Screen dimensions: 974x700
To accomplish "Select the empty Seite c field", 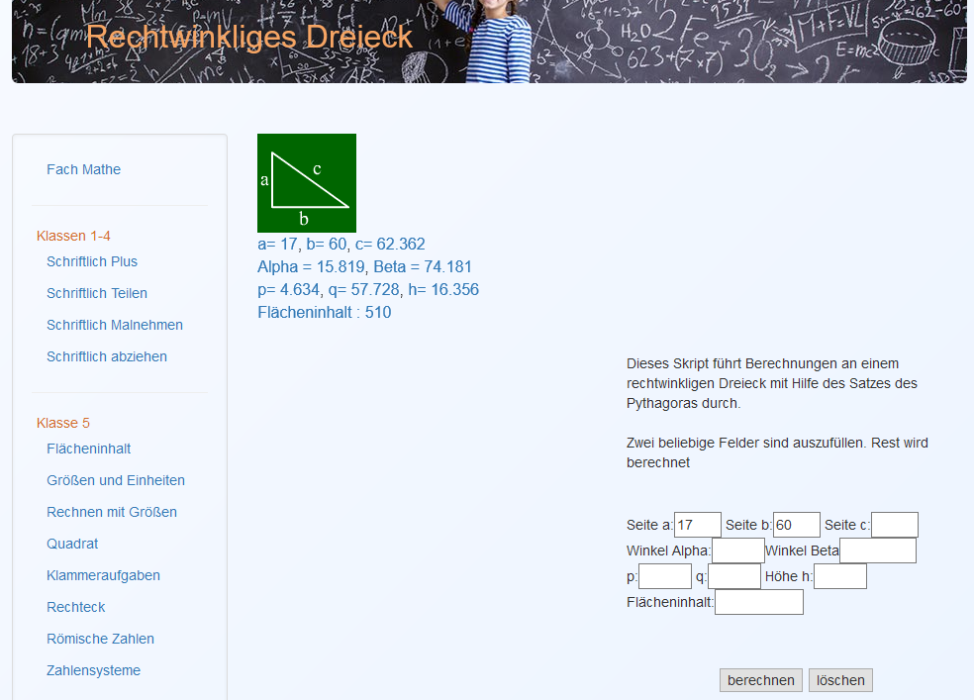I will click(x=894, y=525).
